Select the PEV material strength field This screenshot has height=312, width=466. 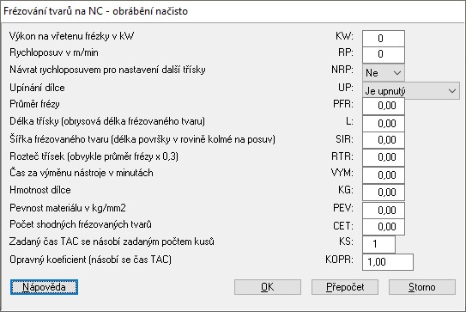coord(384,211)
